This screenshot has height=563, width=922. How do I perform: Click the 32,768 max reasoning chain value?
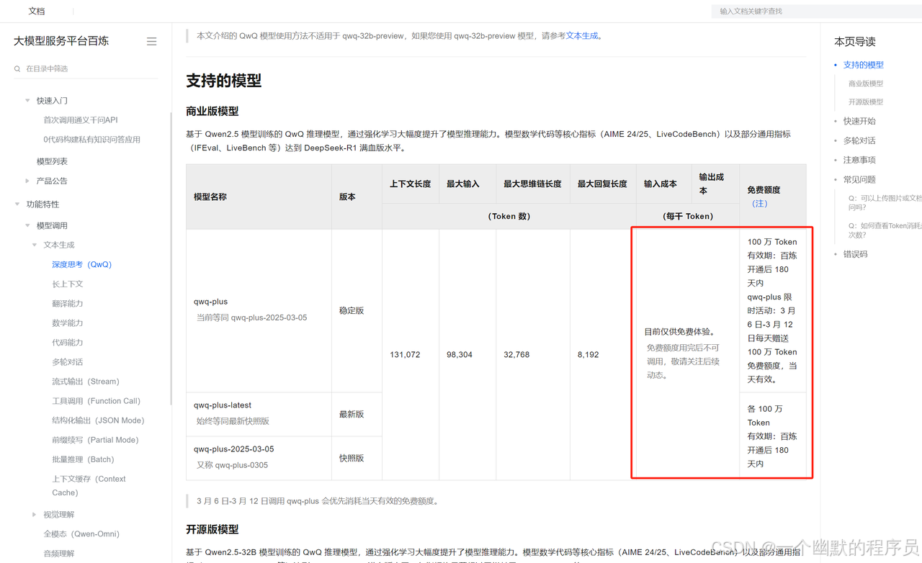tap(516, 355)
